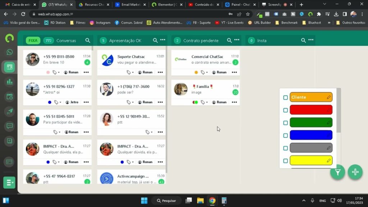
Task: Open the broadcast send icon in the sidebar
Action: tap(10, 111)
